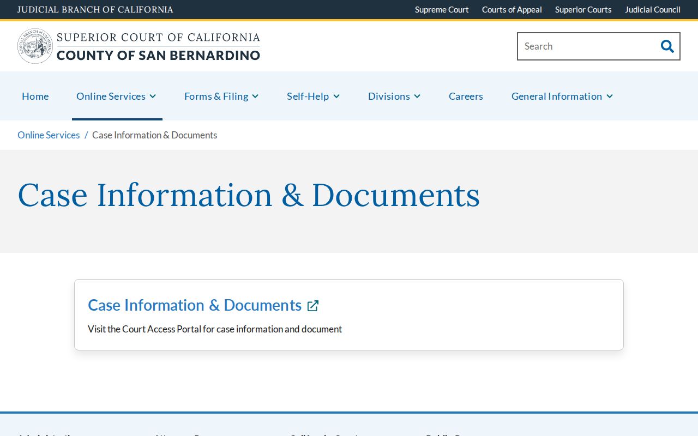
Task: Click the Case Information & Documents breadcrumb text
Action: click(155, 135)
